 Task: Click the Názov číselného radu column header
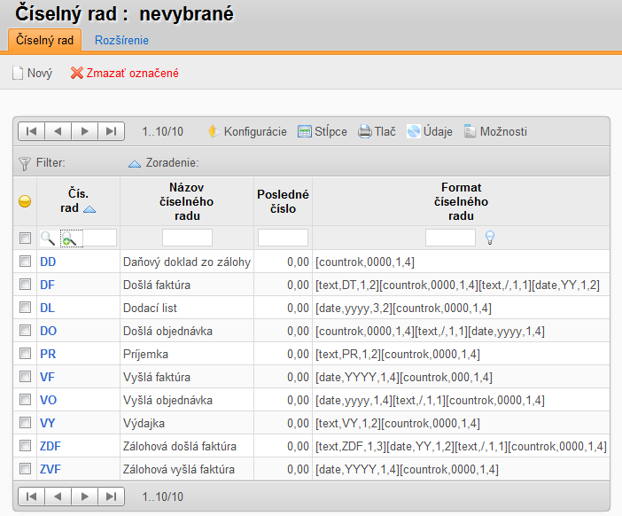pyautogui.click(x=187, y=201)
